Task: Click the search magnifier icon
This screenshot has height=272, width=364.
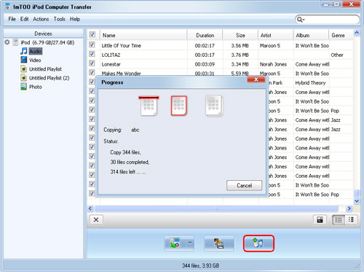Action: [x=299, y=20]
